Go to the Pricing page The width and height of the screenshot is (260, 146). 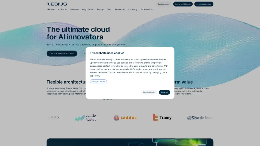[100, 9]
